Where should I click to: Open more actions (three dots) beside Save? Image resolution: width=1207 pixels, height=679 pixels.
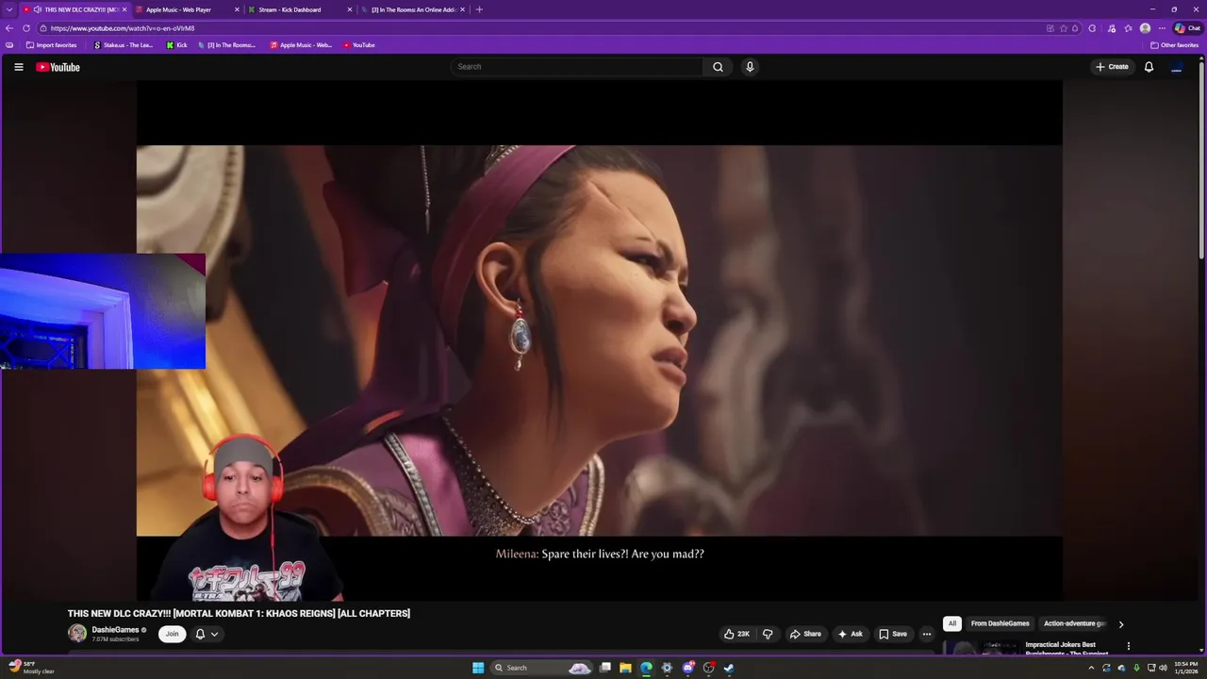(927, 634)
